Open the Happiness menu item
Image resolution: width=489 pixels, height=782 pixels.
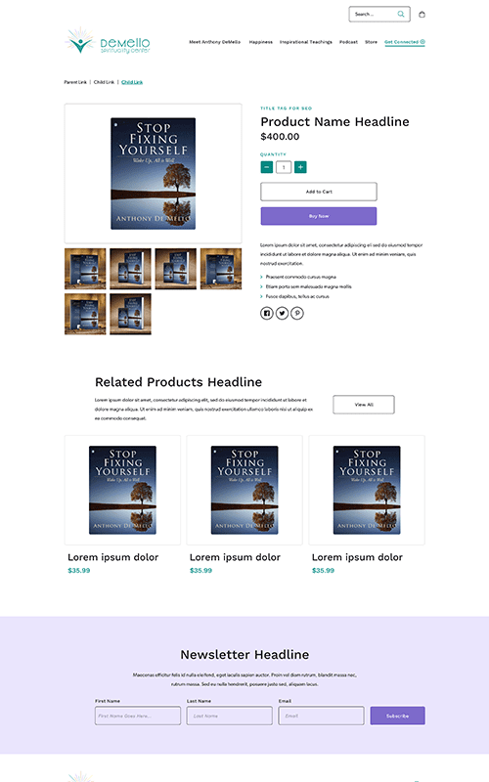pos(261,42)
